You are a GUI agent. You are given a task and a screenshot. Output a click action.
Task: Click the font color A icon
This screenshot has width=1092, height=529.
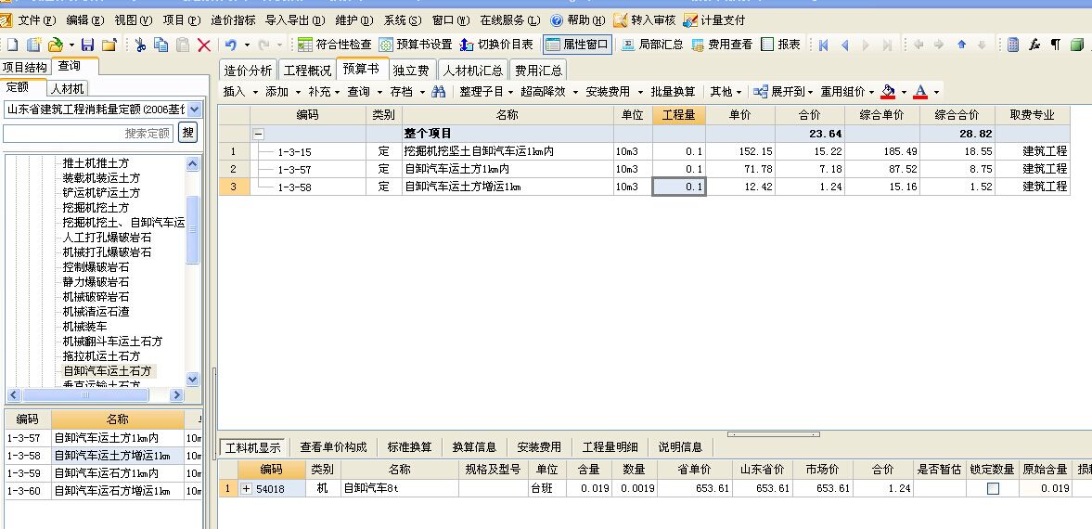(920, 91)
